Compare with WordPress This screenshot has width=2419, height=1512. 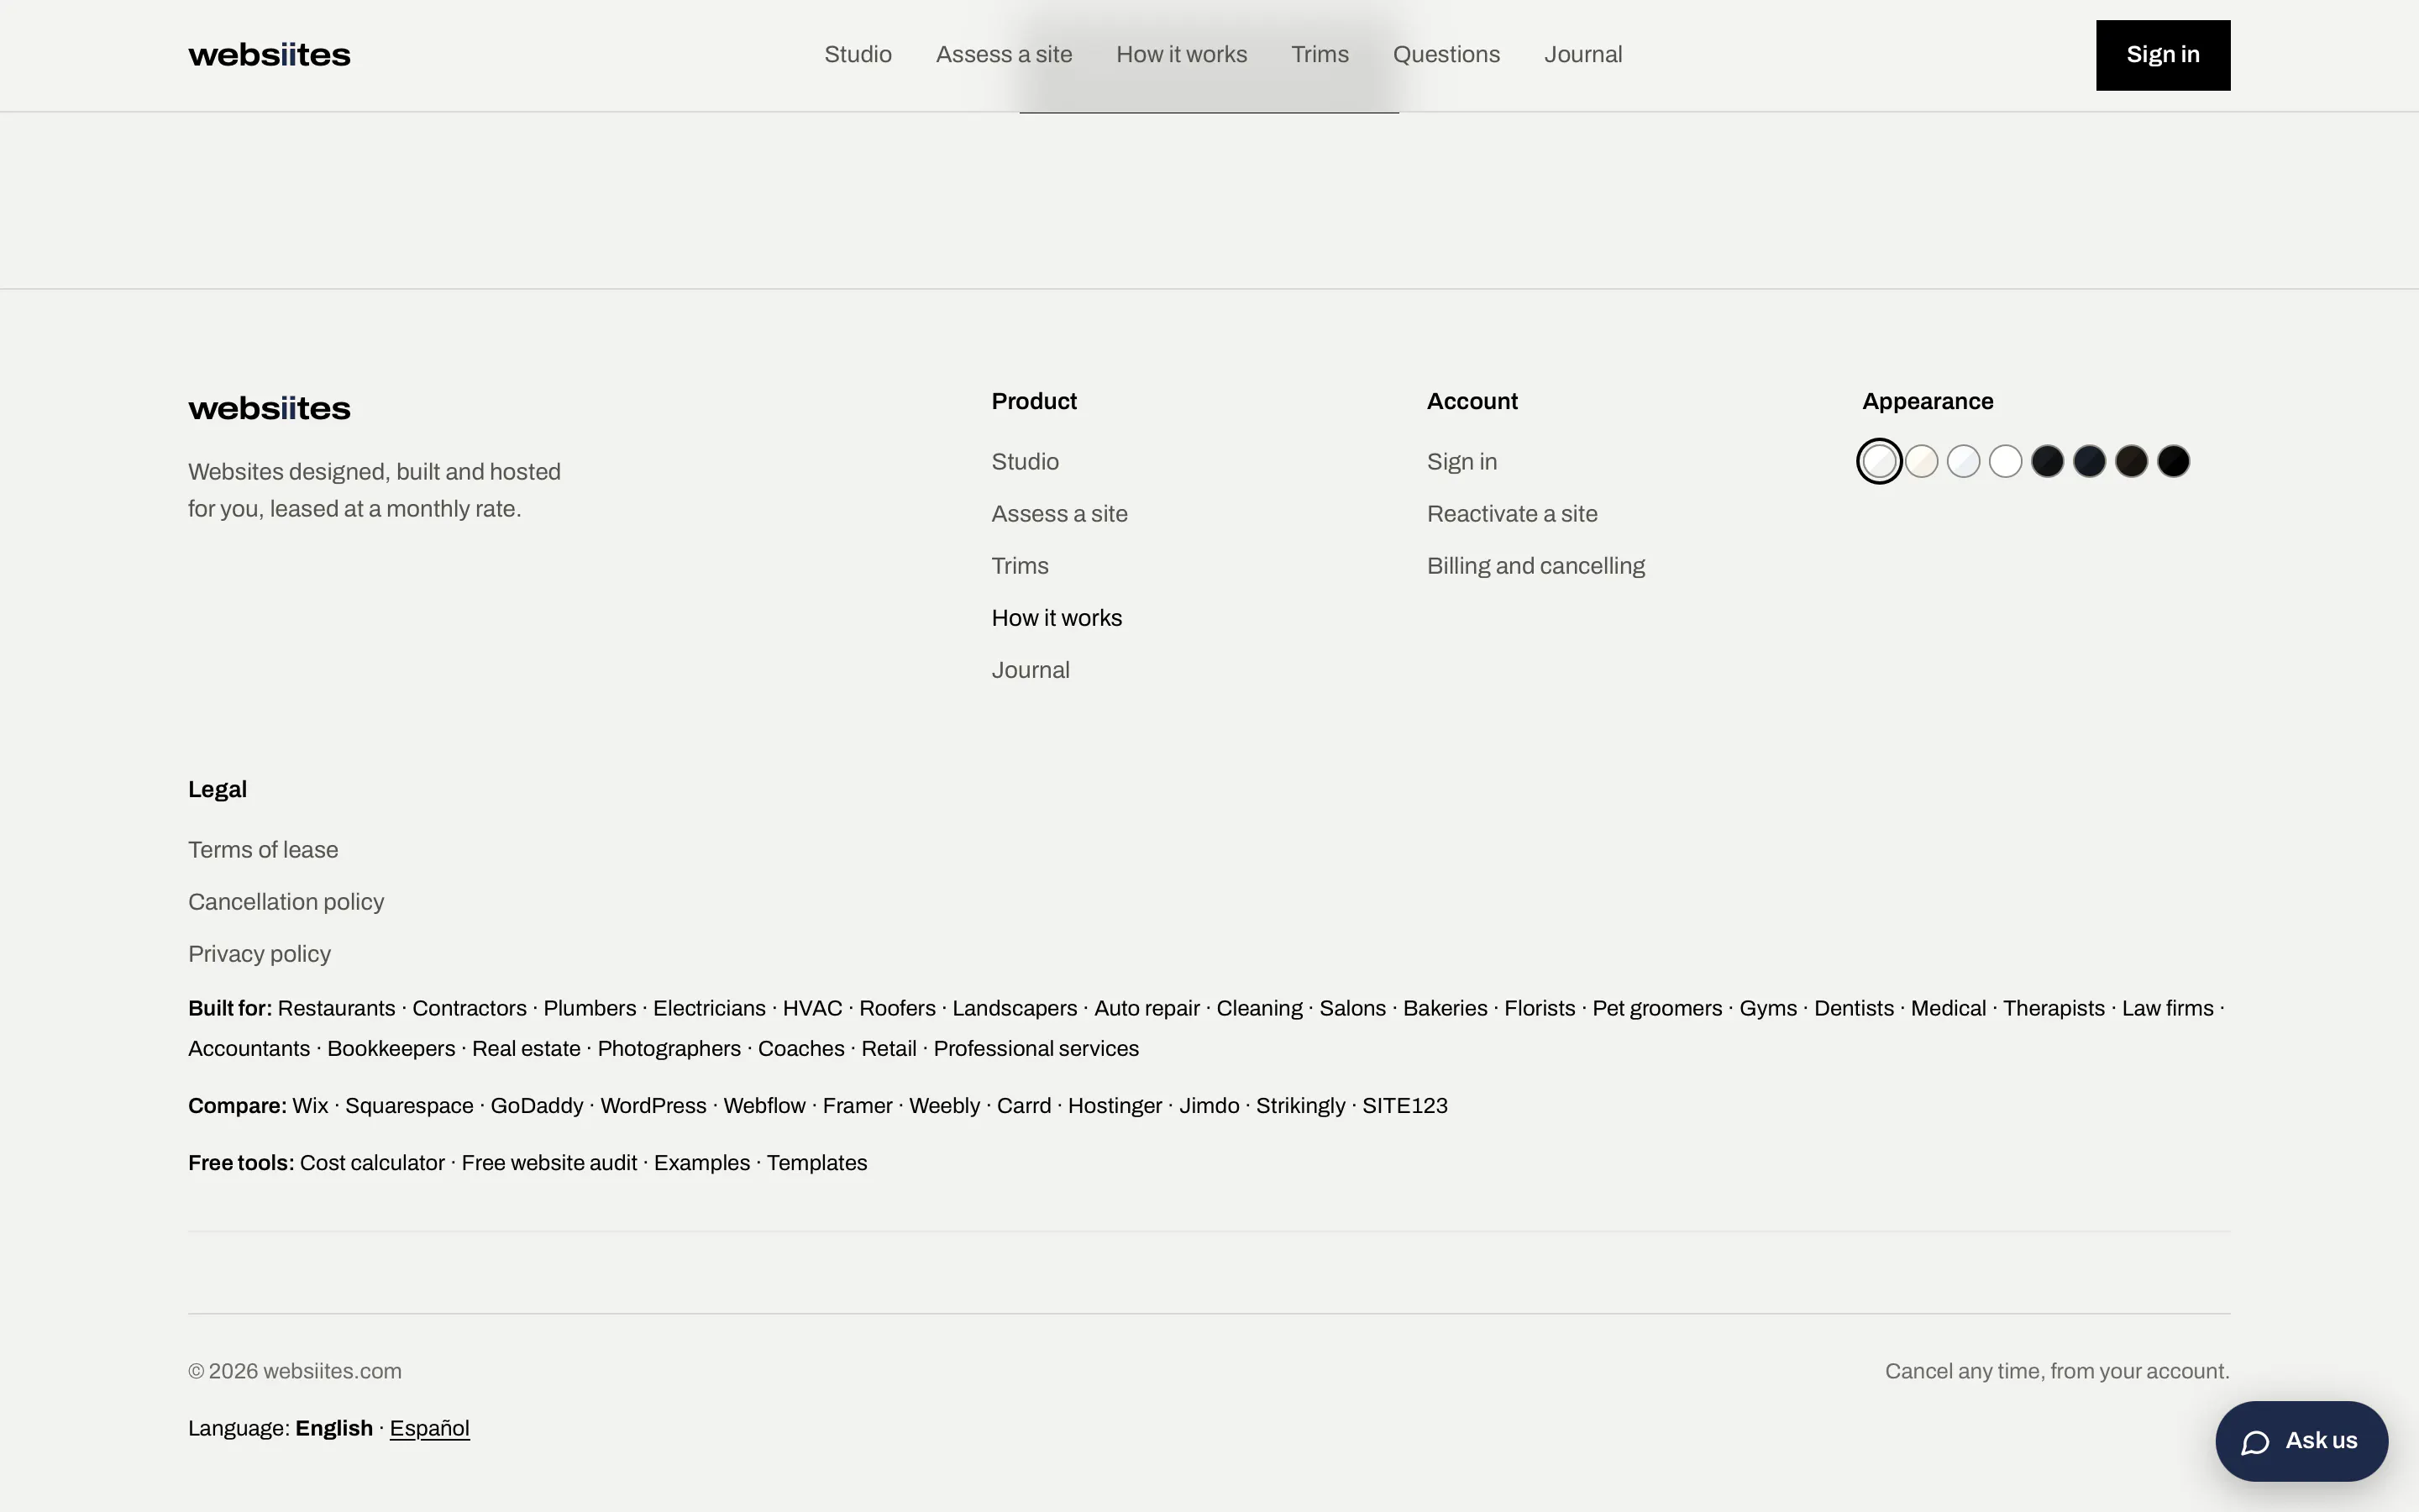coord(653,1106)
